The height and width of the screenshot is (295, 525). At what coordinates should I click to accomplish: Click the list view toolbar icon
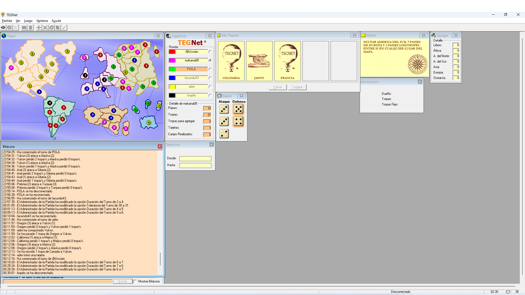pos(16,28)
